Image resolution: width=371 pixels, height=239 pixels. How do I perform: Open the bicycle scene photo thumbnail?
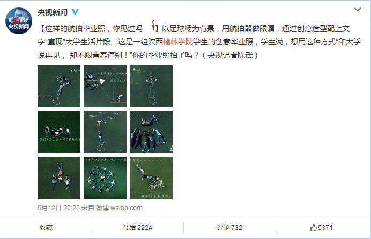[151, 178]
